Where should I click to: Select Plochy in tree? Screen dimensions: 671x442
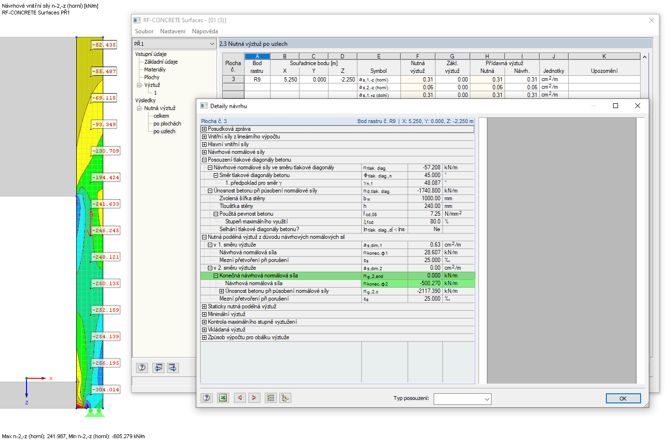pyautogui.click(x=151, y=77)
